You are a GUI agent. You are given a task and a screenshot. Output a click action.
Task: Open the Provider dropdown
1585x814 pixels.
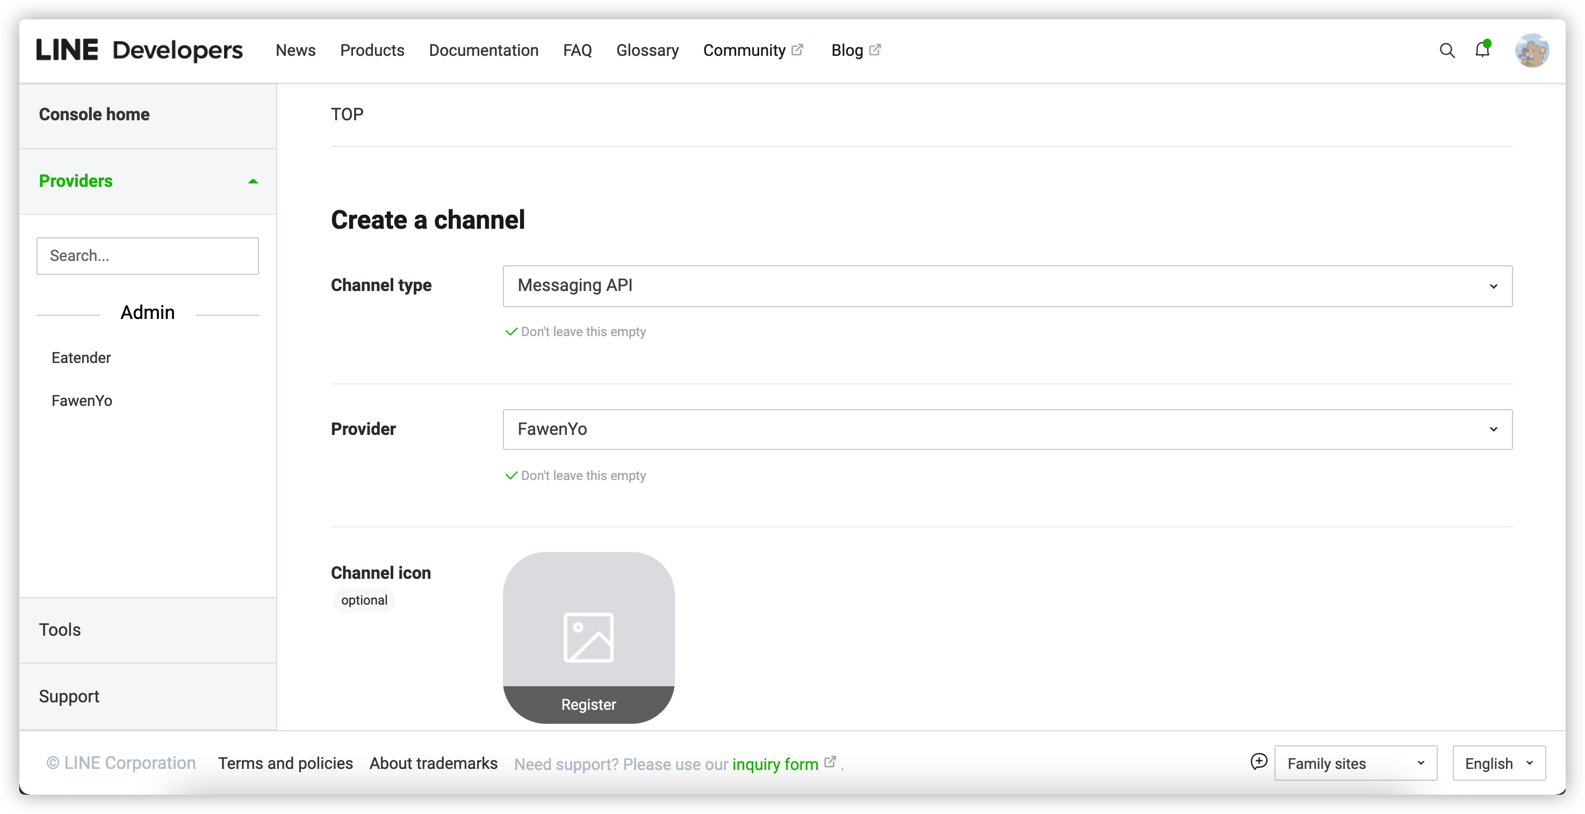(x=1007, y=429)
